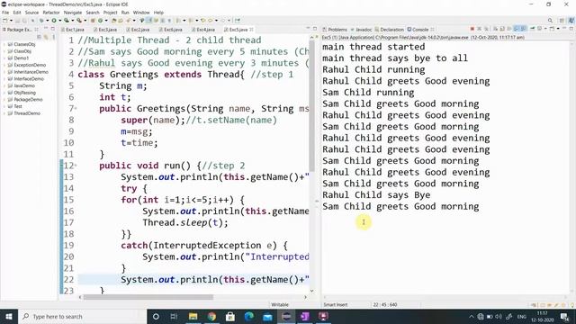Toggle show console on standard error
This screenshot has height=324, width=576.
523,29
